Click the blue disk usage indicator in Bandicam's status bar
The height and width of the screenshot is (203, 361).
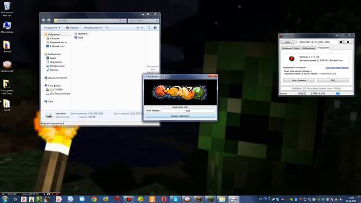(338, 94)
